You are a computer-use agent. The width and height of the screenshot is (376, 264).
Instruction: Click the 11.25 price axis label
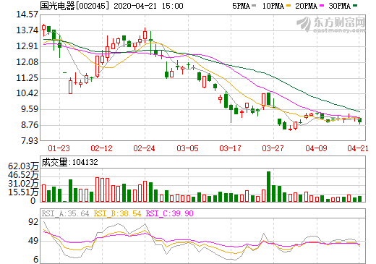(27, 78)
